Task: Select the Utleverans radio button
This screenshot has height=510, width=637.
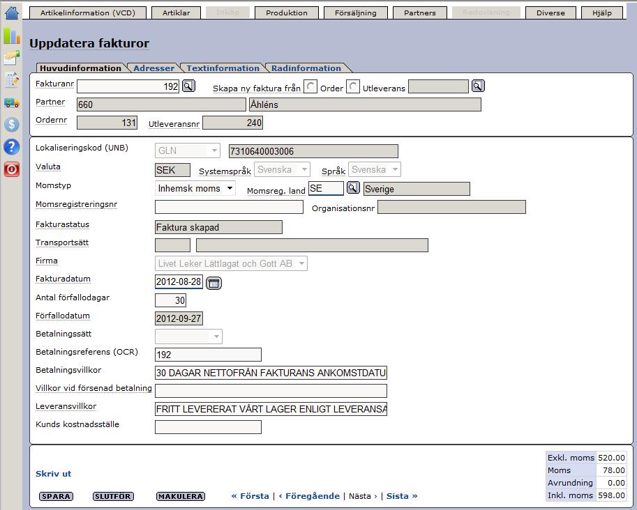Action: coord(352,86)
